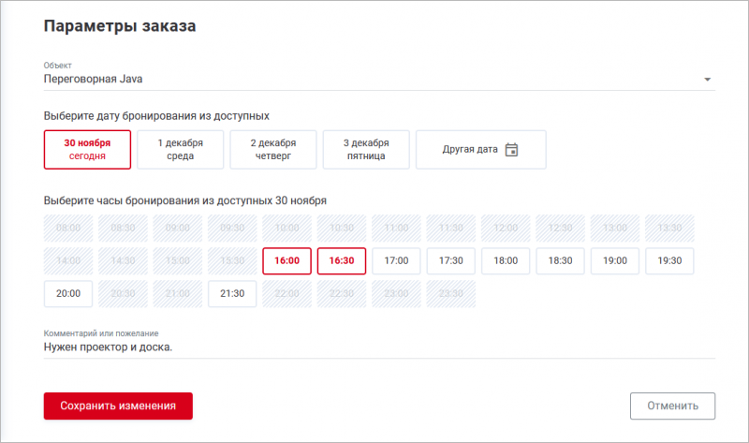Viewport: 749px width, 443px height.
Task: Pick the 18:00 time slot
Action: pyautogui.click(x=506, y=260)
